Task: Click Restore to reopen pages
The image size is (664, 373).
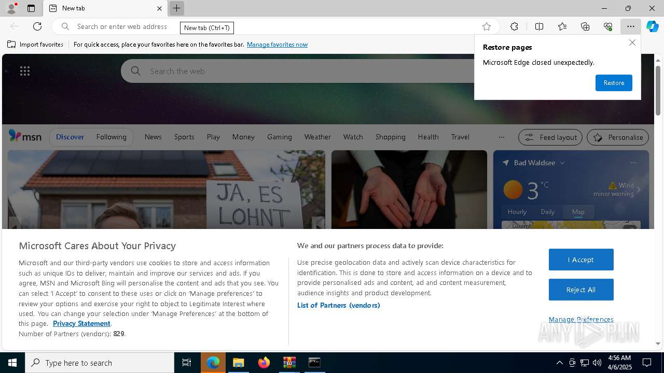Action: coord(614,83)
